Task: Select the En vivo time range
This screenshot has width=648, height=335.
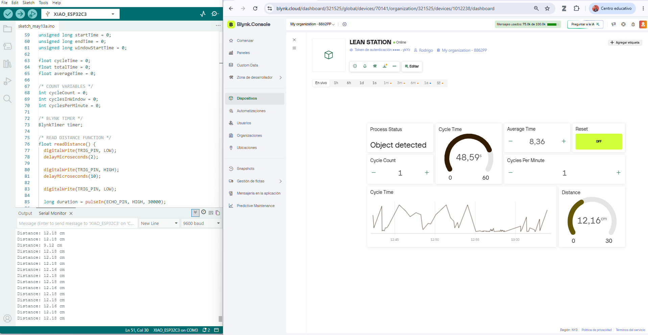Action: [x=321, y=83]
